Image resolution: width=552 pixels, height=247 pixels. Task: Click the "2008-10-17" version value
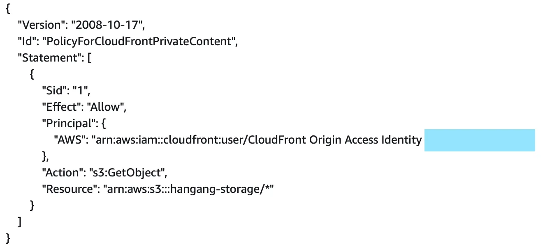click(x=108, y=25)
